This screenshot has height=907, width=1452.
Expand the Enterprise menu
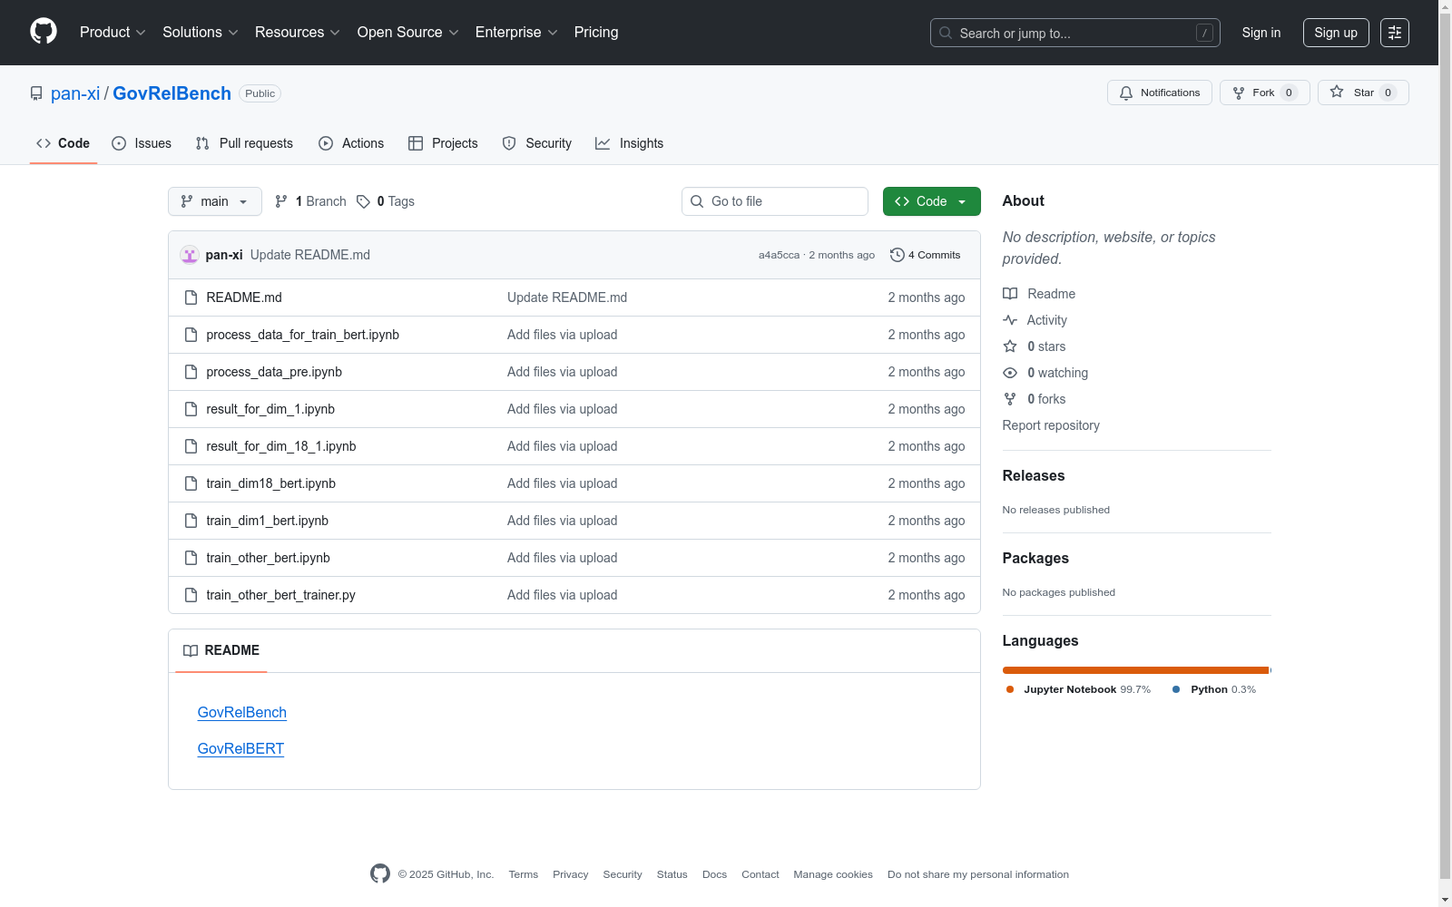(516, 33)
